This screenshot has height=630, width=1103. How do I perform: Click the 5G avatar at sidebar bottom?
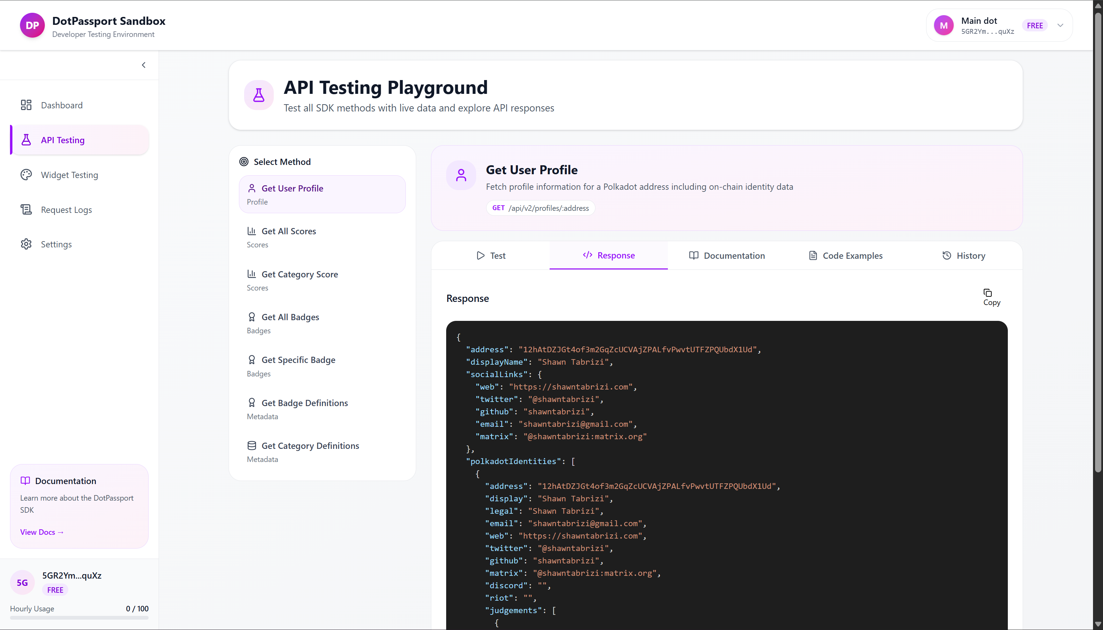click(22, 582)
